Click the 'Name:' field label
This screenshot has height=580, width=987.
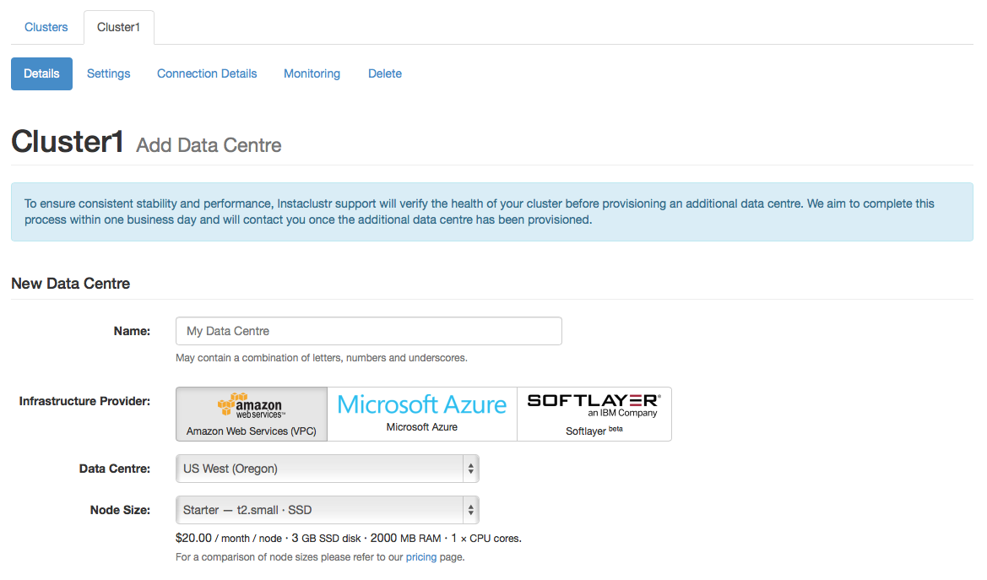tap(133, 331)
